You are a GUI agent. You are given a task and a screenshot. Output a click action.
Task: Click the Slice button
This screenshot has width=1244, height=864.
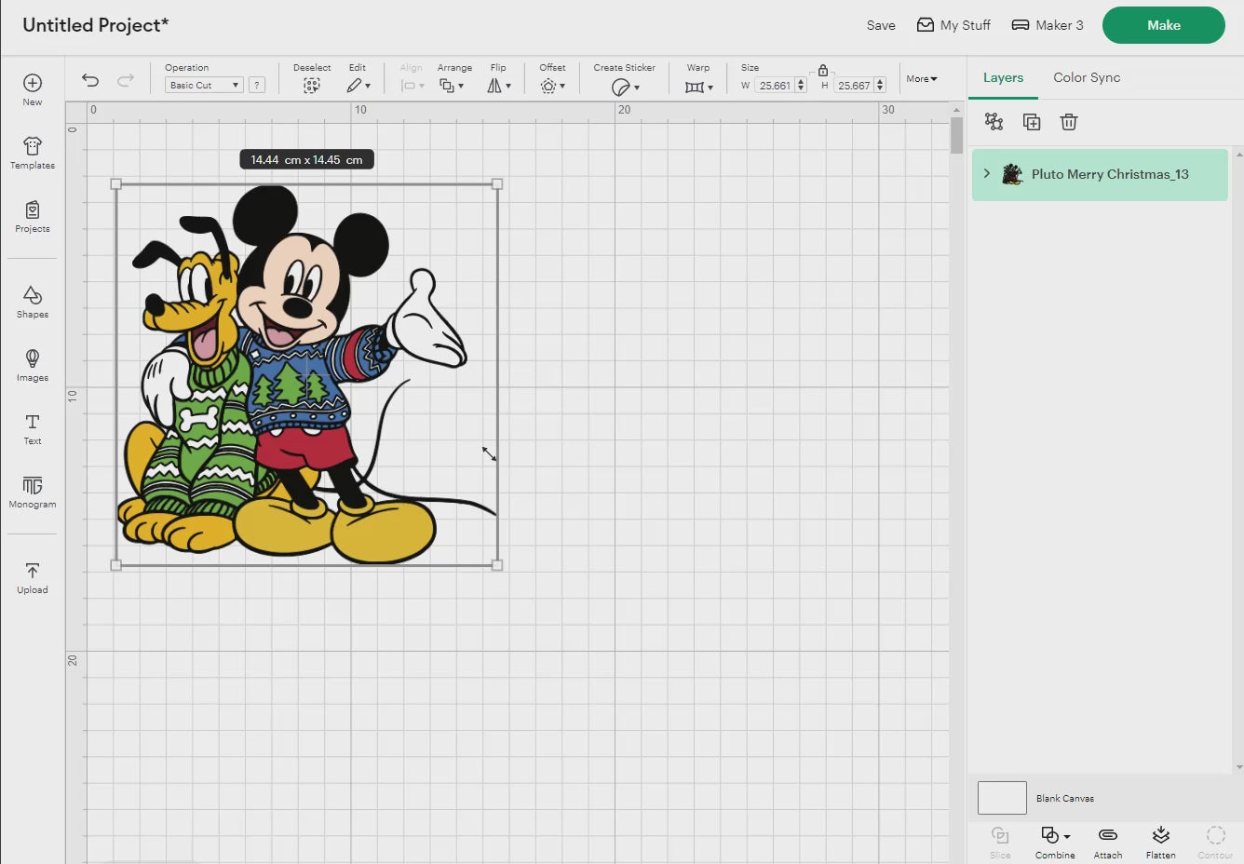[x=1000, y=843]
